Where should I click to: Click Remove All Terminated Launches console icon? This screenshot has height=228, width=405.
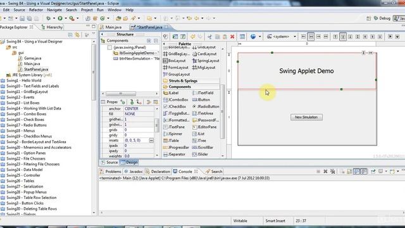pyautogui.click(x=333, y=172)
